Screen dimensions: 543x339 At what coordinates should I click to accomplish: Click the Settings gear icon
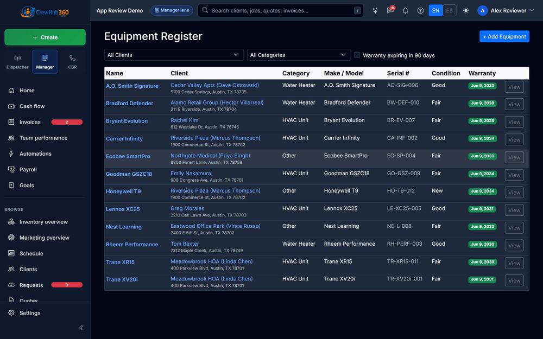point(11,313)
